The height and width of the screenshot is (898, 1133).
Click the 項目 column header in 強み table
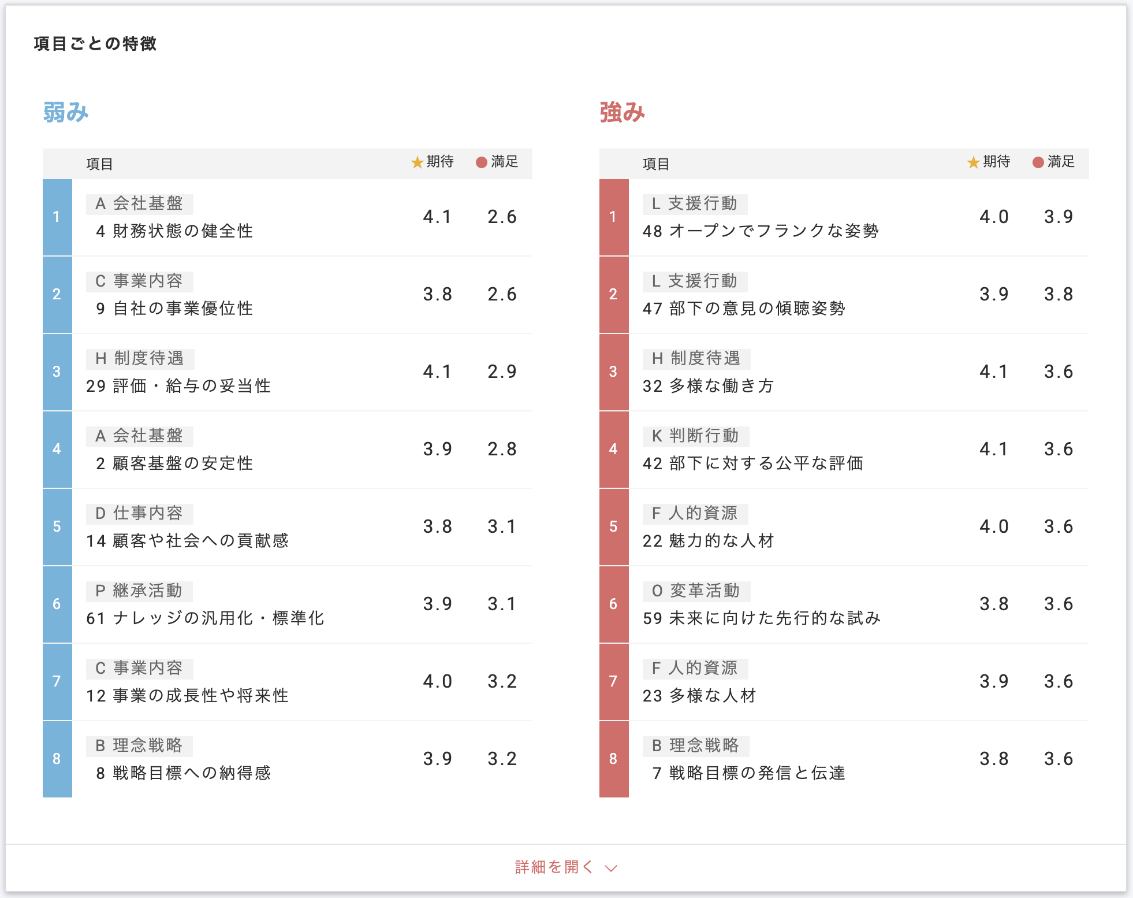tap(656, 164)
